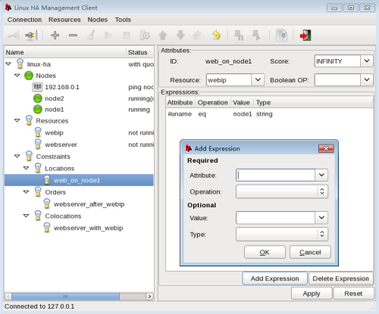Close the Add Expression dialog
This screenshot has width=379, height=314.
click(326, 148)
